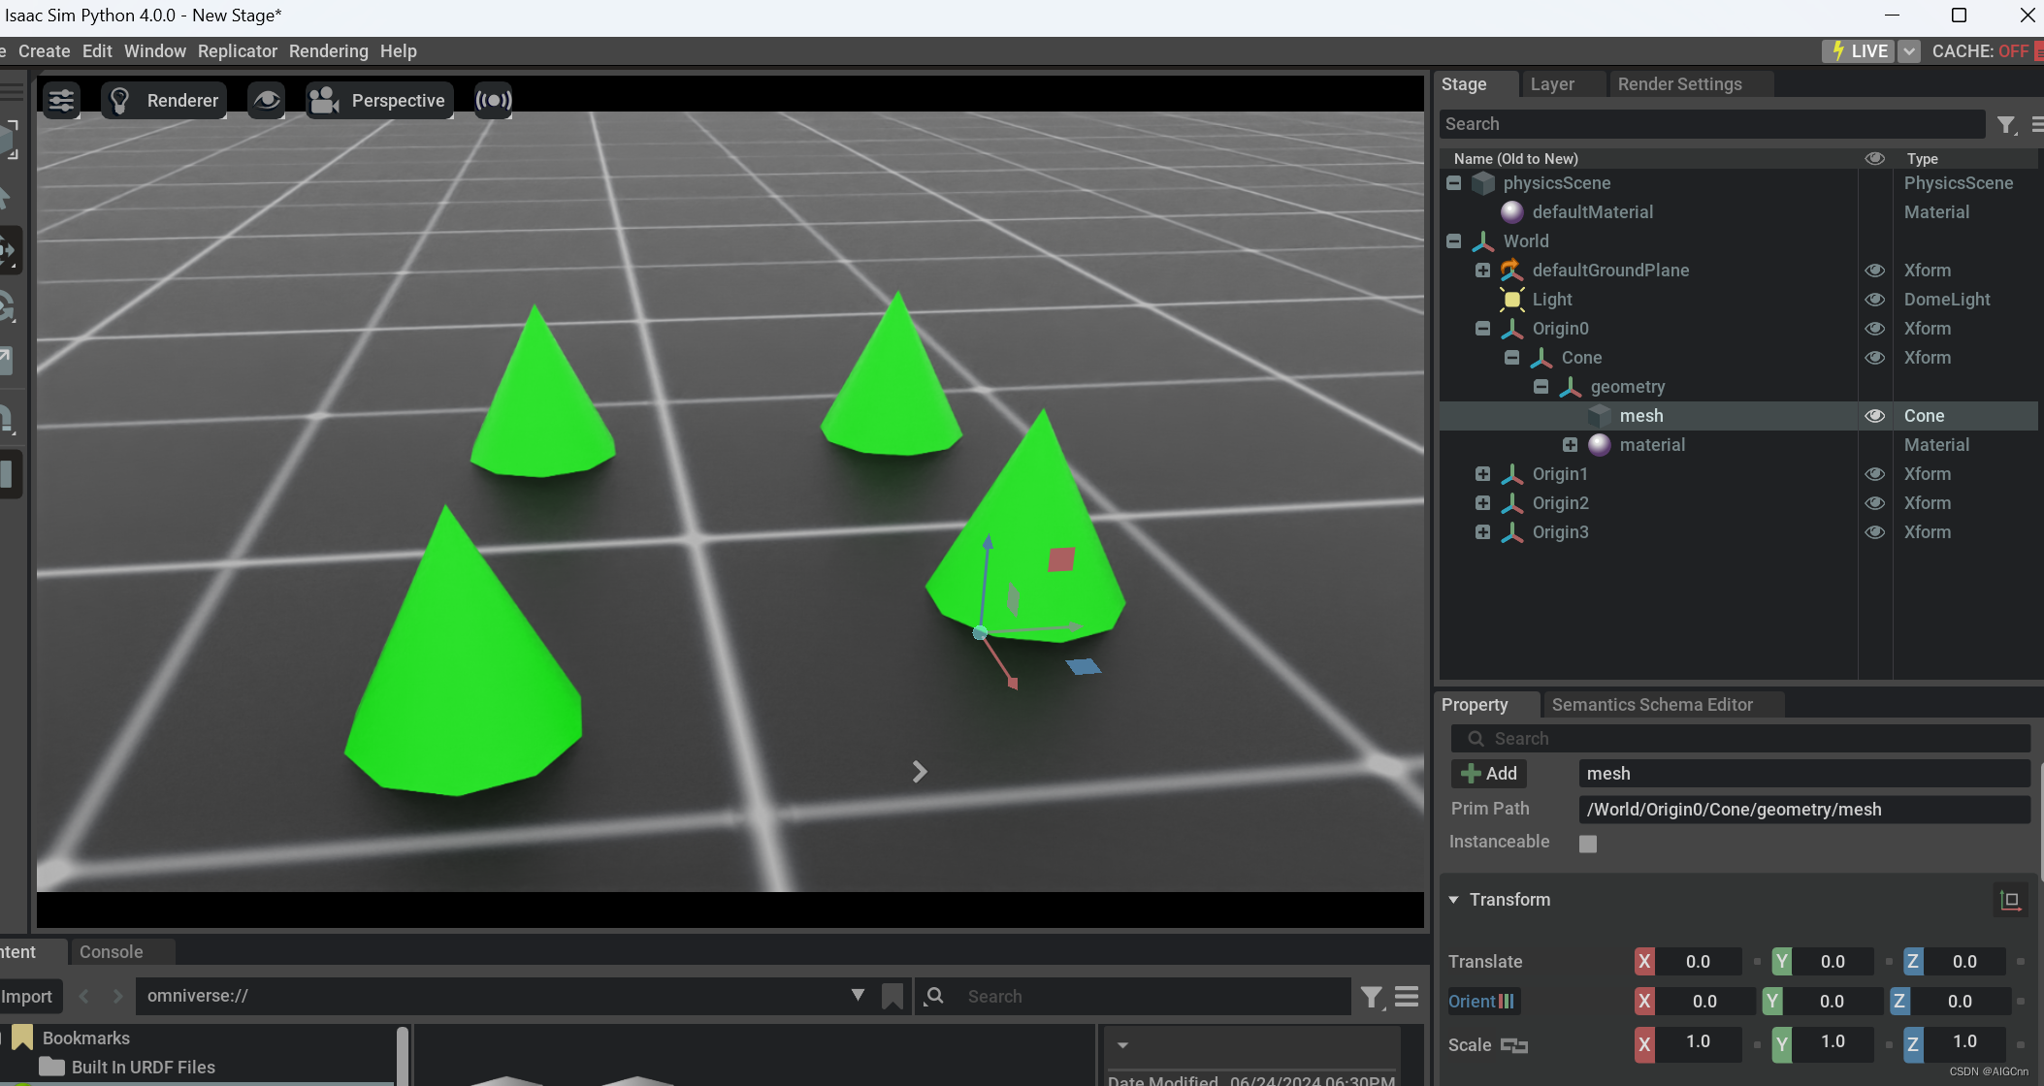This screenshot has height=1086, width=2044.
Task: Click the Transform offset toggle icon
Action: coord(2010,900)
